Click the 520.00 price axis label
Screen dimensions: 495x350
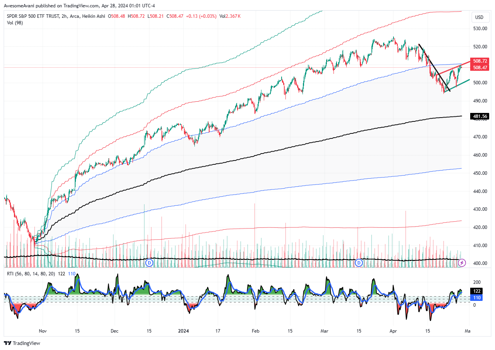point(480,47)
